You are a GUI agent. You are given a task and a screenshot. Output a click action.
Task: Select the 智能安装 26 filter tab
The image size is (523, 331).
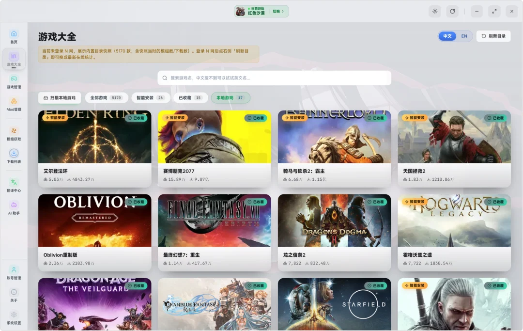pyautogui.click(x=151, y=98)
